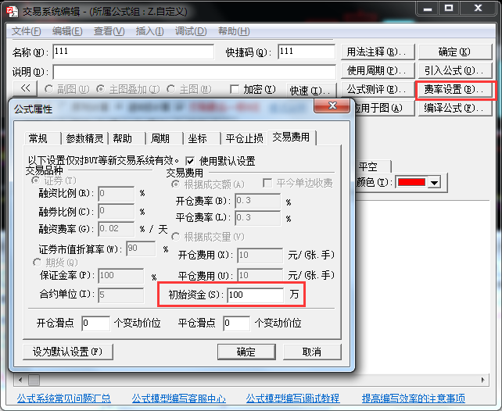
Task: Switch to the 参数精灵 tab
Action: [85, 138]
